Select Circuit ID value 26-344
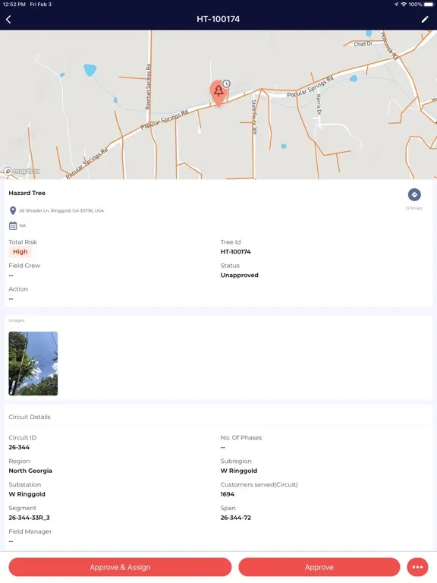This screenshot has height=583, width=437. point(19,447)
